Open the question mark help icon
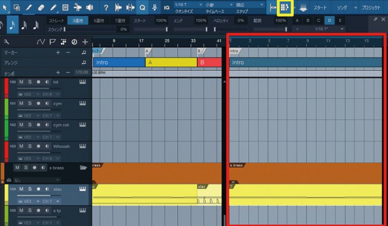This screenshot has width=388, height=226. (106, 7)
